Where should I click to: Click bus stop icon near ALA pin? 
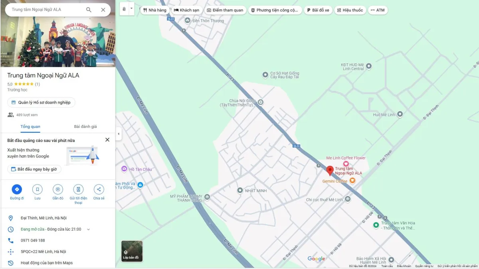319,165
